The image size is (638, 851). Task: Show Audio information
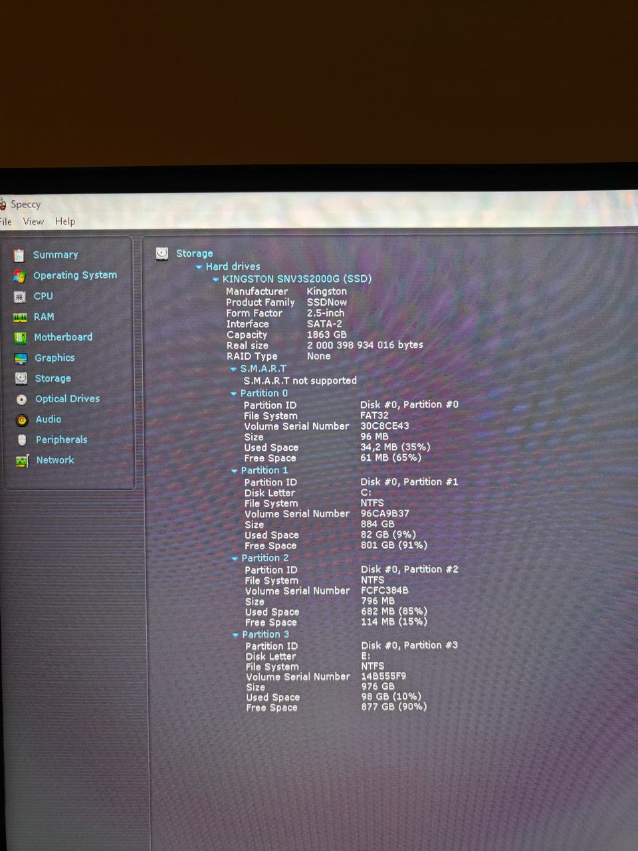[x=49, y=420]
